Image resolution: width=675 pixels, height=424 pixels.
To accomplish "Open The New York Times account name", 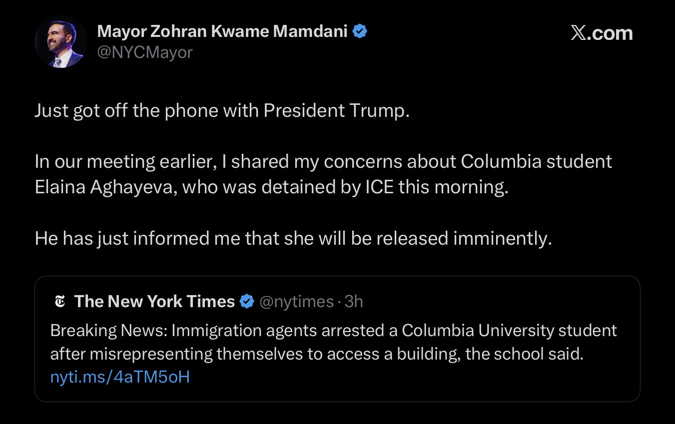I will 154,301.
